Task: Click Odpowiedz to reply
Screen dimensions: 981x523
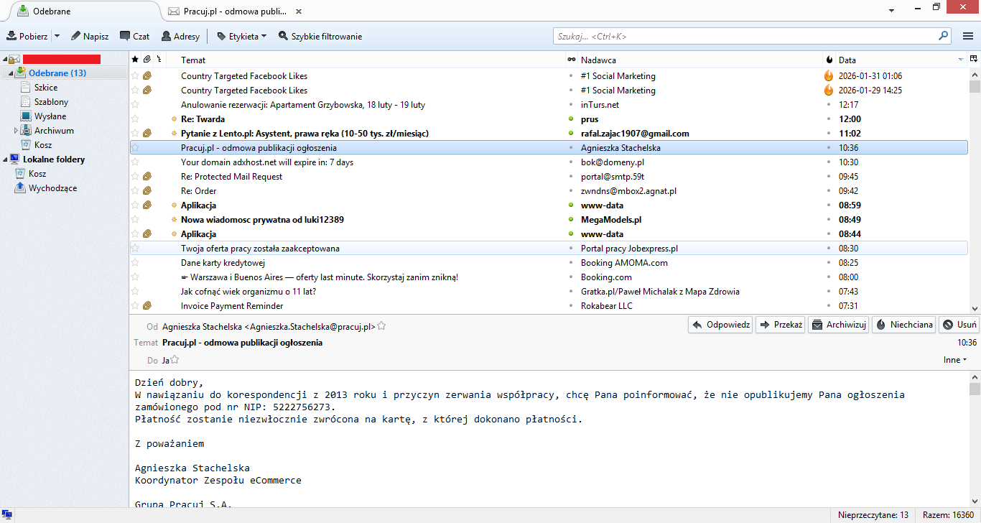Action: [x=720, y=325]
